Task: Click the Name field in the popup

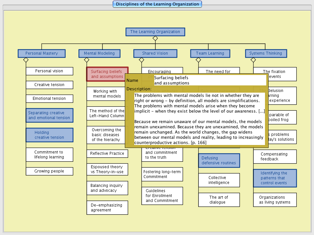Action: pos(210,80)
